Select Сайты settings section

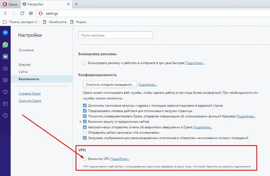pos(23,72)
